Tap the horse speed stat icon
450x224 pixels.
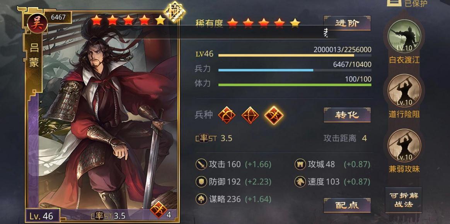click(x=300, y=182)
